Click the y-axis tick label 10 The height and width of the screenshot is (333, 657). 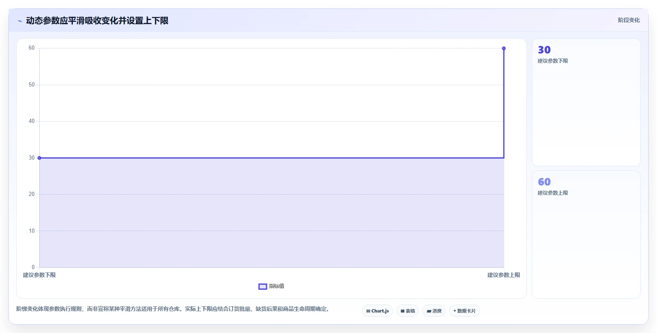click(32, 231)
